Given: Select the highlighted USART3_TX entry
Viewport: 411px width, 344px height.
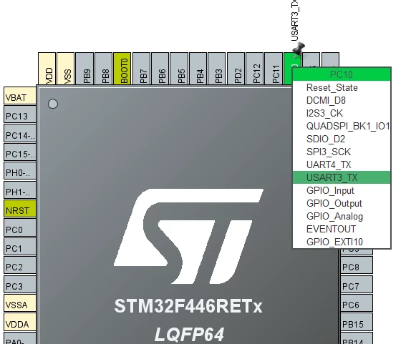Looking at the screenshot, I should pyautogui.click(x=342, y=177).
